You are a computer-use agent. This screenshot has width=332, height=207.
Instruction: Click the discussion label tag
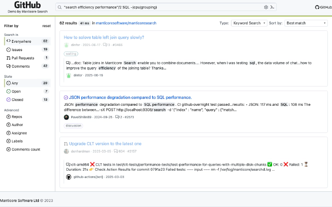[x=73, y=126]
